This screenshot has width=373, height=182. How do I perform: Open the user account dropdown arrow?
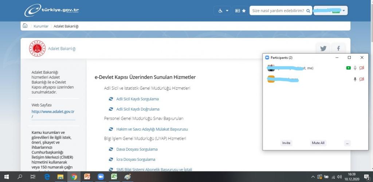coord(344,11)
